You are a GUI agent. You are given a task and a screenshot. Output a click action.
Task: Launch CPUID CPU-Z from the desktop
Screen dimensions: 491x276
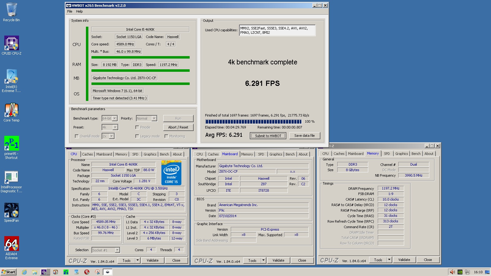[11, 45]
